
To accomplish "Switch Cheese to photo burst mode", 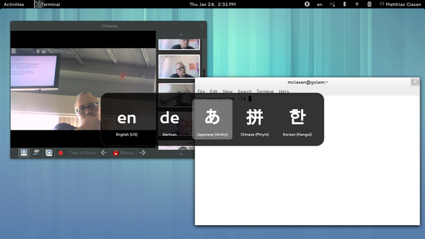I will point(49,153).
